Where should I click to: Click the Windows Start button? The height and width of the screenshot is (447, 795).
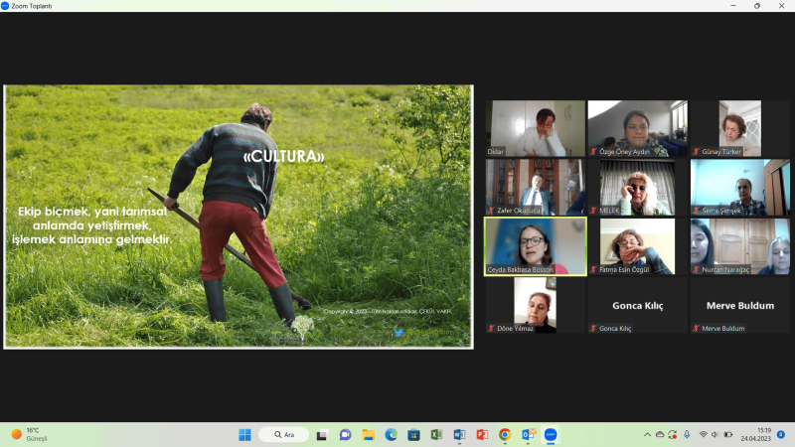pyautogui.click(x=244, y=435)
